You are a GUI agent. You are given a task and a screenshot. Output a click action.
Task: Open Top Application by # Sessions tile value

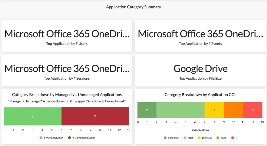[x=67, y=69]
